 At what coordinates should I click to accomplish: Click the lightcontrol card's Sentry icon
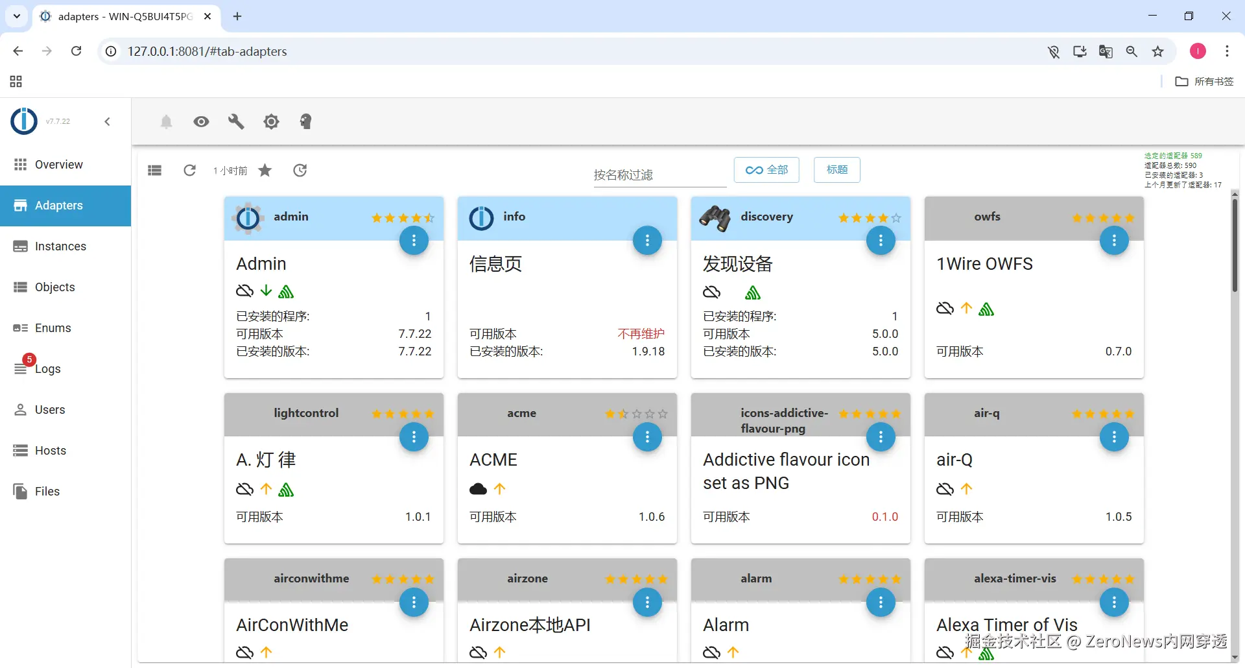pyautogui.click(x=286, y=490)
